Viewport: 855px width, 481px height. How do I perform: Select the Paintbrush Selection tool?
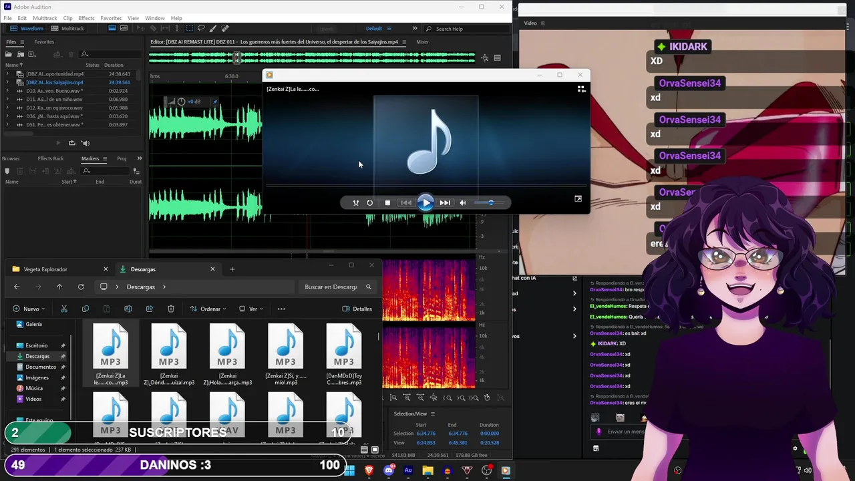213,28
